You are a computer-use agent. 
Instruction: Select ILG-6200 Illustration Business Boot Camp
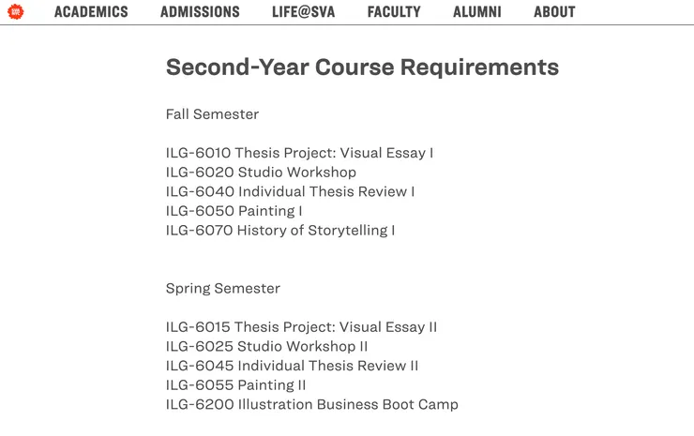pyautogui.click(x=311, y=404)
